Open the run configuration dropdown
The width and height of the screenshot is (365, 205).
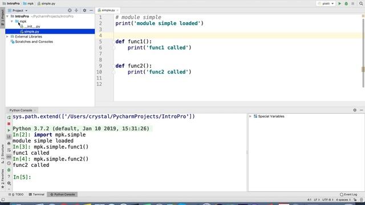pos(326,3)
